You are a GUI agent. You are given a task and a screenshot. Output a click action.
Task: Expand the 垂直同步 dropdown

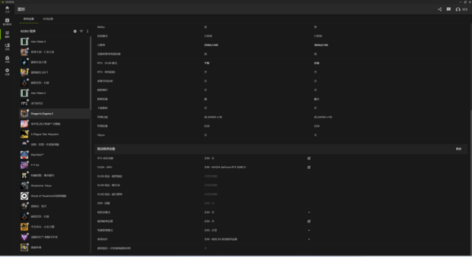point(309,239)
